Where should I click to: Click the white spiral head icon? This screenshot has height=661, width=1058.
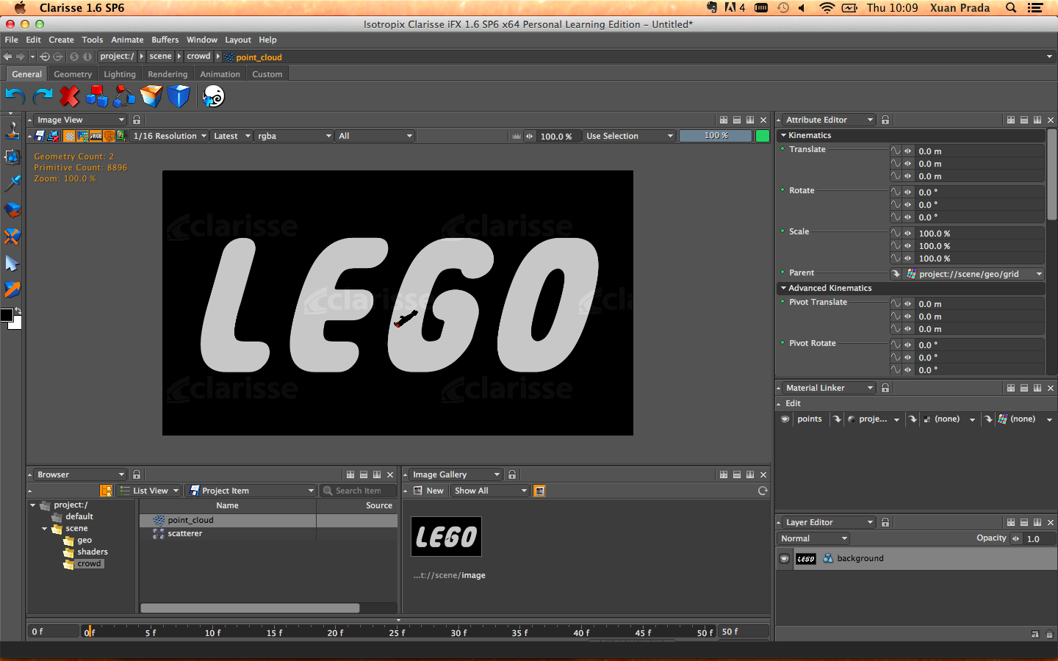213,96
